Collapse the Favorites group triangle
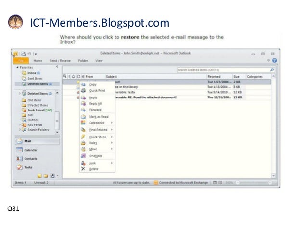 coord(17,68)
